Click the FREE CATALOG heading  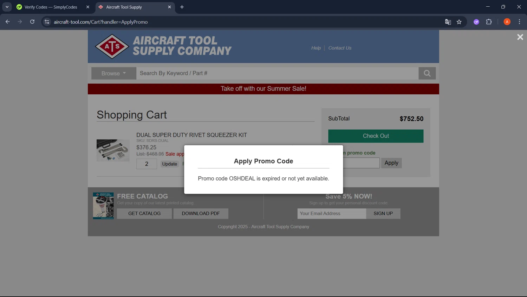[142, 196]
